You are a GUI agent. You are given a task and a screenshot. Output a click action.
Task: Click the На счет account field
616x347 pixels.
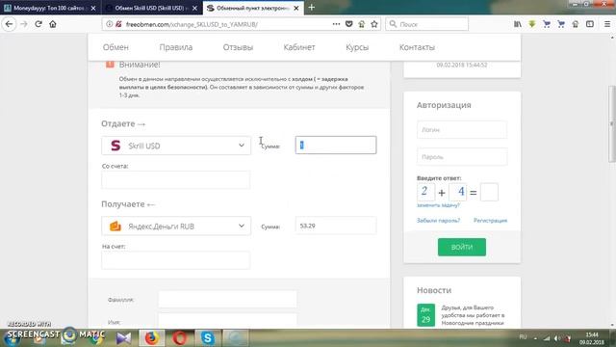(x=175, y=260)
